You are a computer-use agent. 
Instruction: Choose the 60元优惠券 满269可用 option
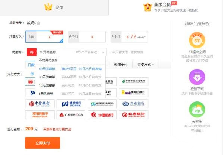tap(70, 69)
